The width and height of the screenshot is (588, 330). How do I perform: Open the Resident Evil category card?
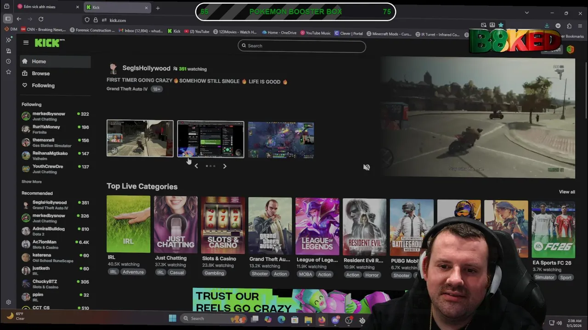coord(364,227)
